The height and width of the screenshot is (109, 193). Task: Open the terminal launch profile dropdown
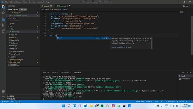pos(185,72)
